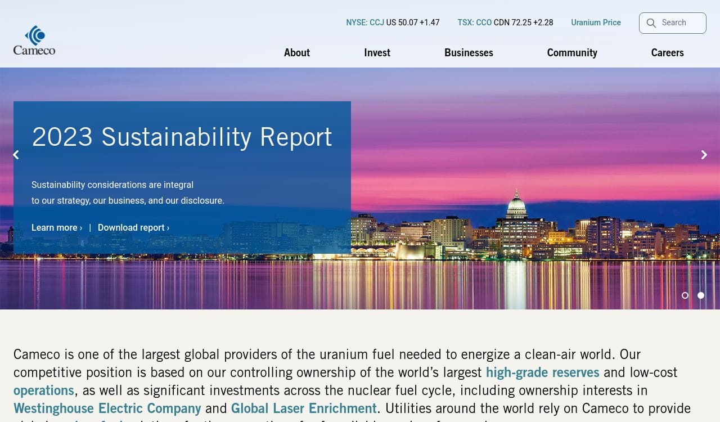720x422 pixels.
Task: Click the NYSE: CCJ stock link
Action: 365,23
